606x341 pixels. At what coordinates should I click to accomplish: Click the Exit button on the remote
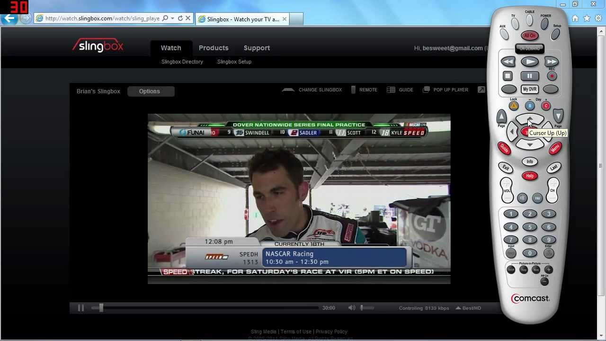click(x=506, y=168)
